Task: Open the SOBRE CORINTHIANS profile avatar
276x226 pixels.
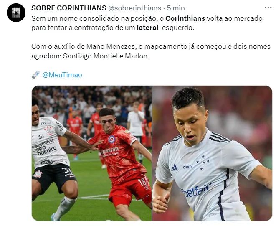Action: click(16, 13)
